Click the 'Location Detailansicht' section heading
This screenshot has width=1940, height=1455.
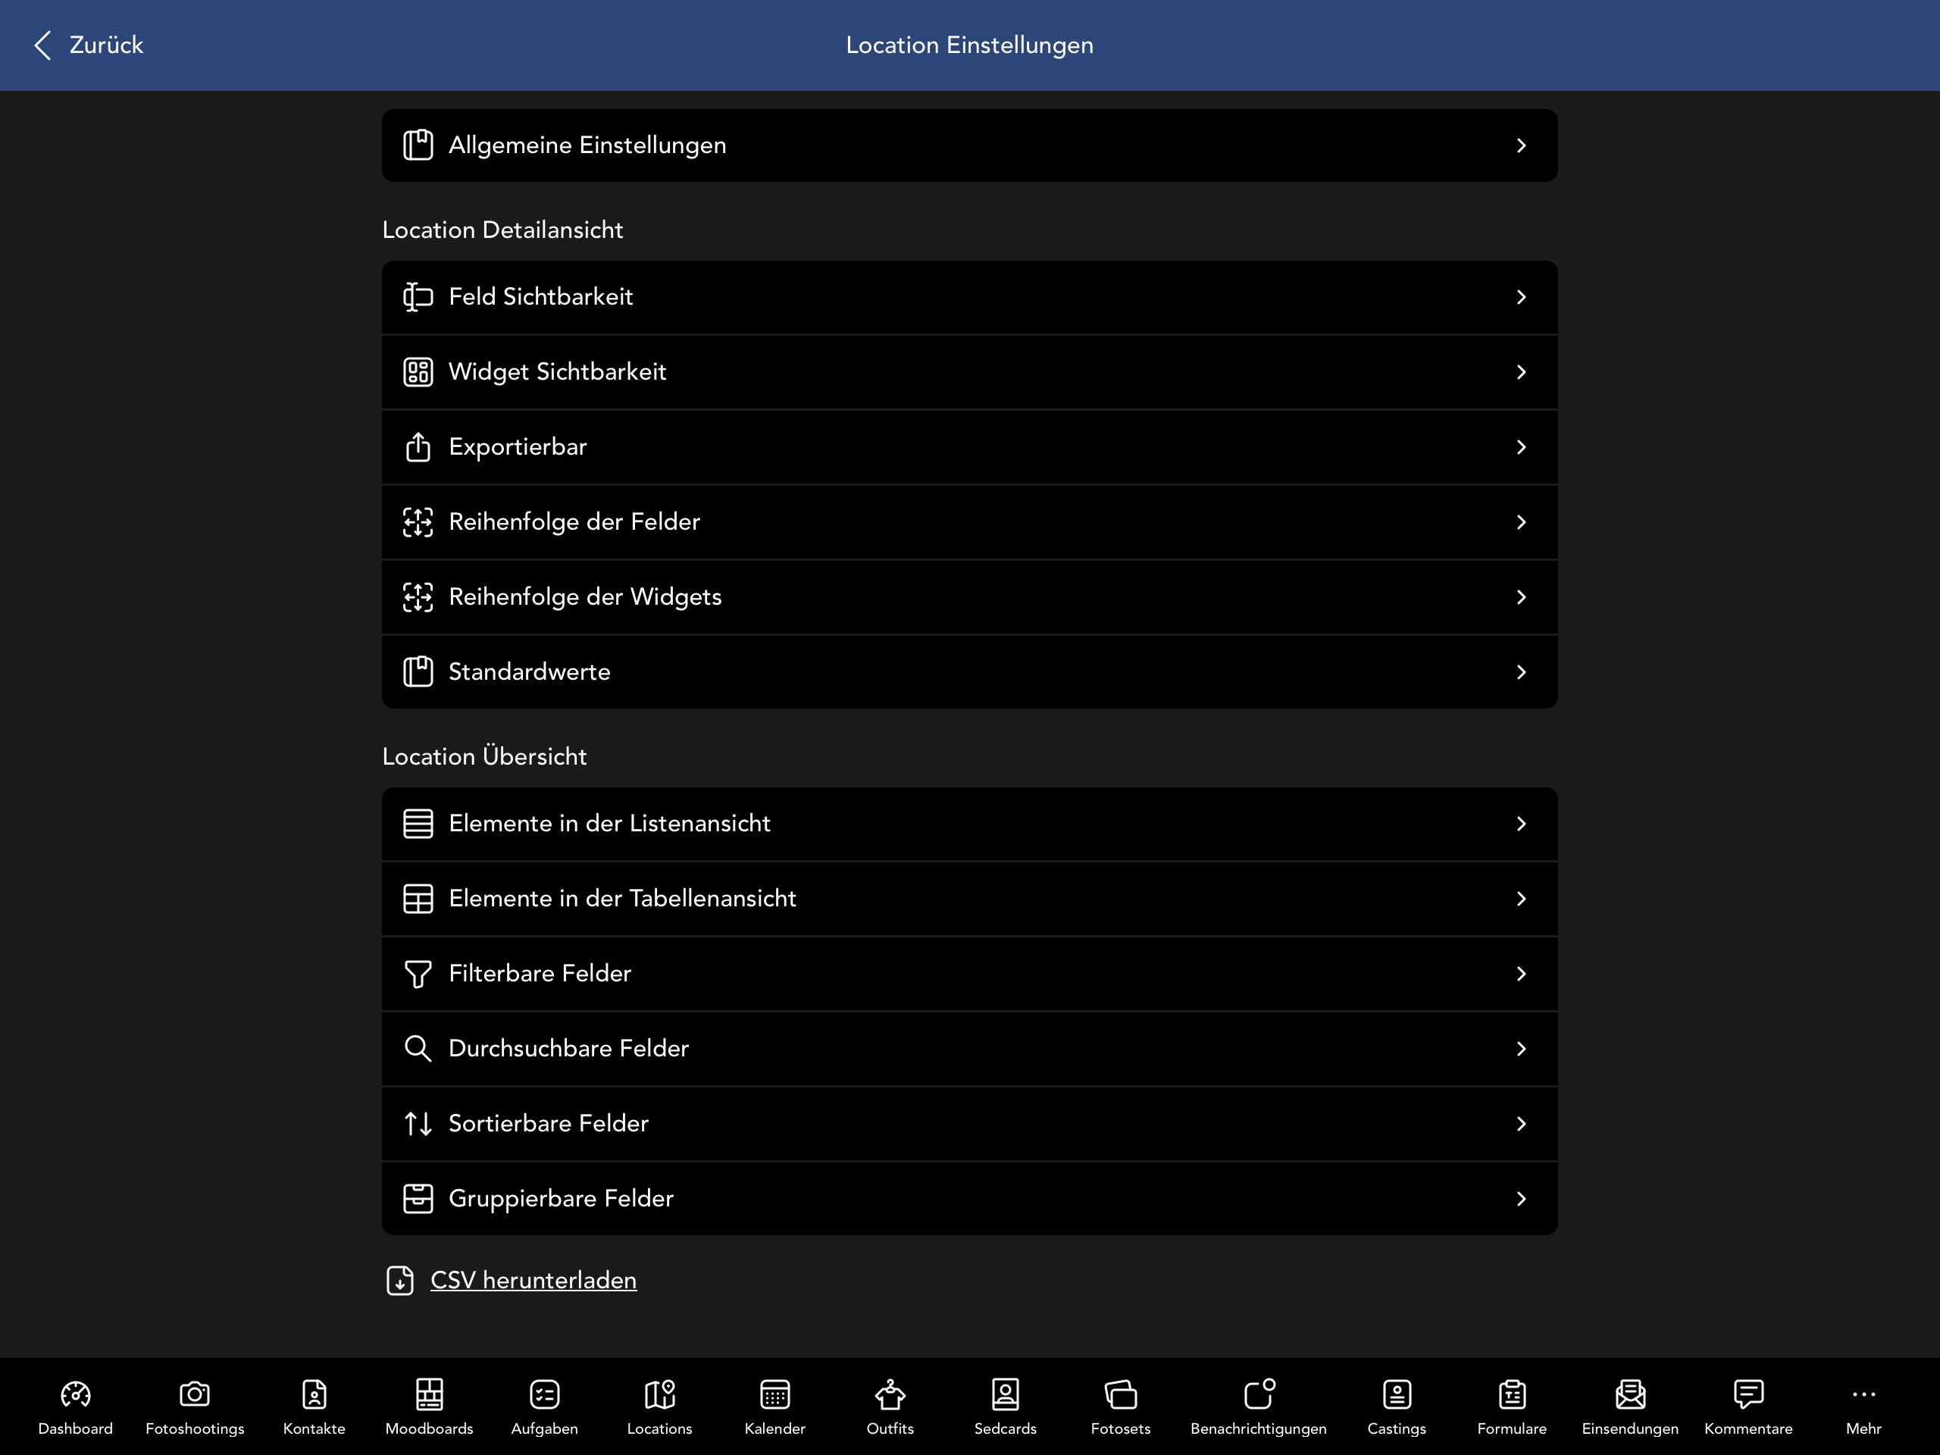502,230
